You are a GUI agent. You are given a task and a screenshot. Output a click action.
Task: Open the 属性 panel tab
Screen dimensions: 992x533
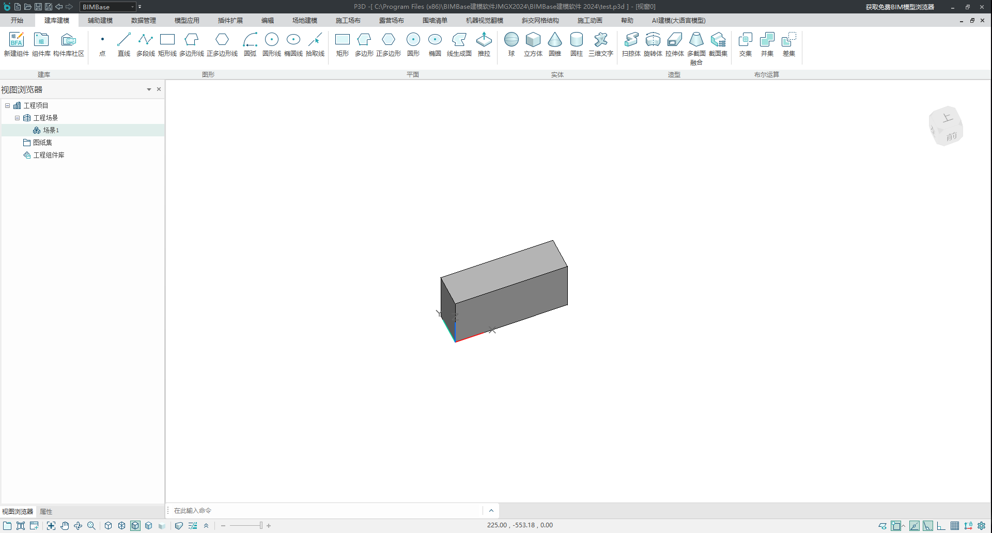[x=46, y=512]
